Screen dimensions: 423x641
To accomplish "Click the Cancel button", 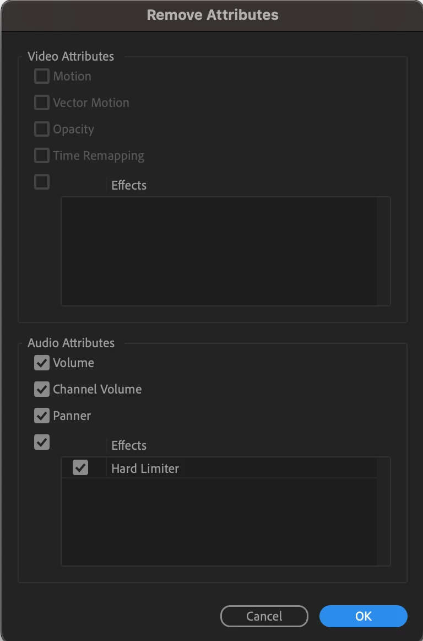I will click(264, 616).
